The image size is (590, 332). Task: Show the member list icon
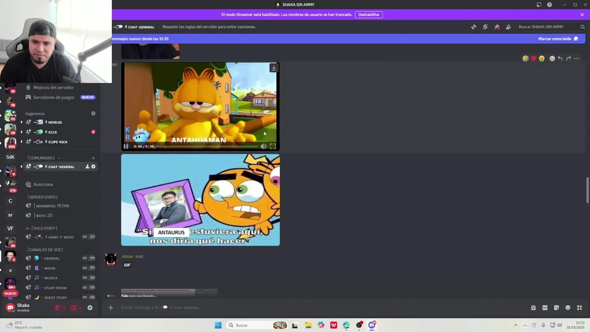[508, 27]
